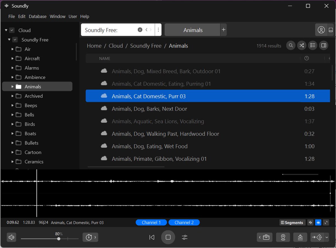The image size is (336, 248).
Task: Select the highlighted split-channel waveform view
Action: [x=318, y=223]
